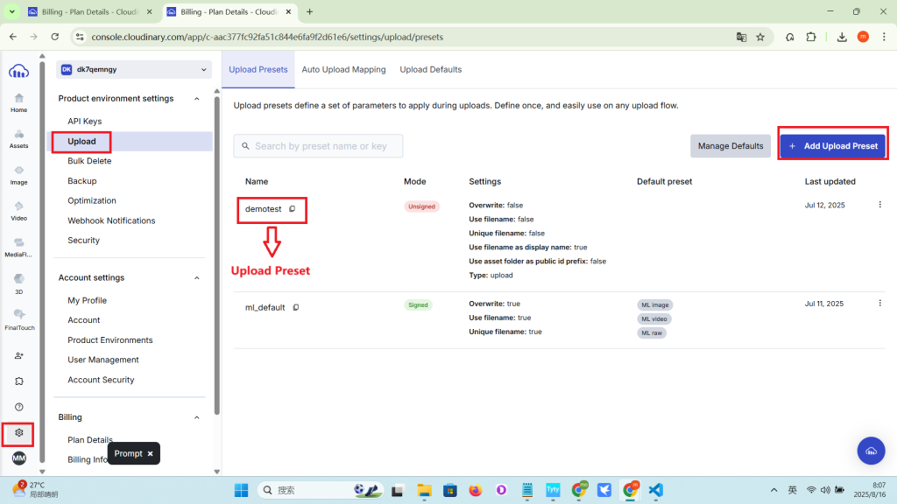
Task: Open settings gear icon in sidebar
Action: tap(19, 433)
